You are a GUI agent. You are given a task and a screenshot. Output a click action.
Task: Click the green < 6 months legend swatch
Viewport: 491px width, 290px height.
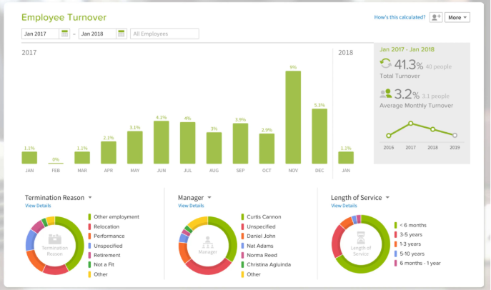395,225
